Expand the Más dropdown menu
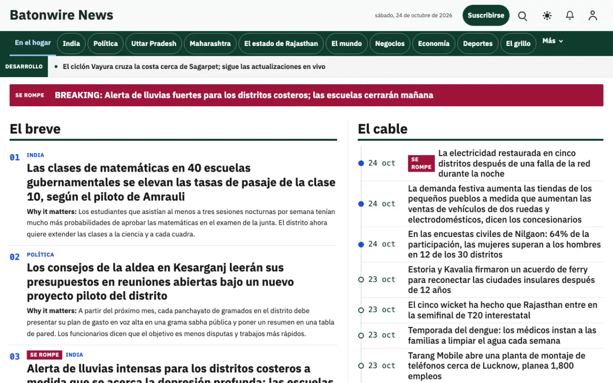613x383 pixels. coord(553,41)
